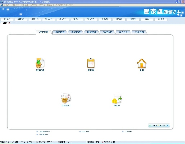Viewport: 185px width, 144px height.
Task: Click the 退出系统 toolbar button
Action: click(x=161, y=19)
